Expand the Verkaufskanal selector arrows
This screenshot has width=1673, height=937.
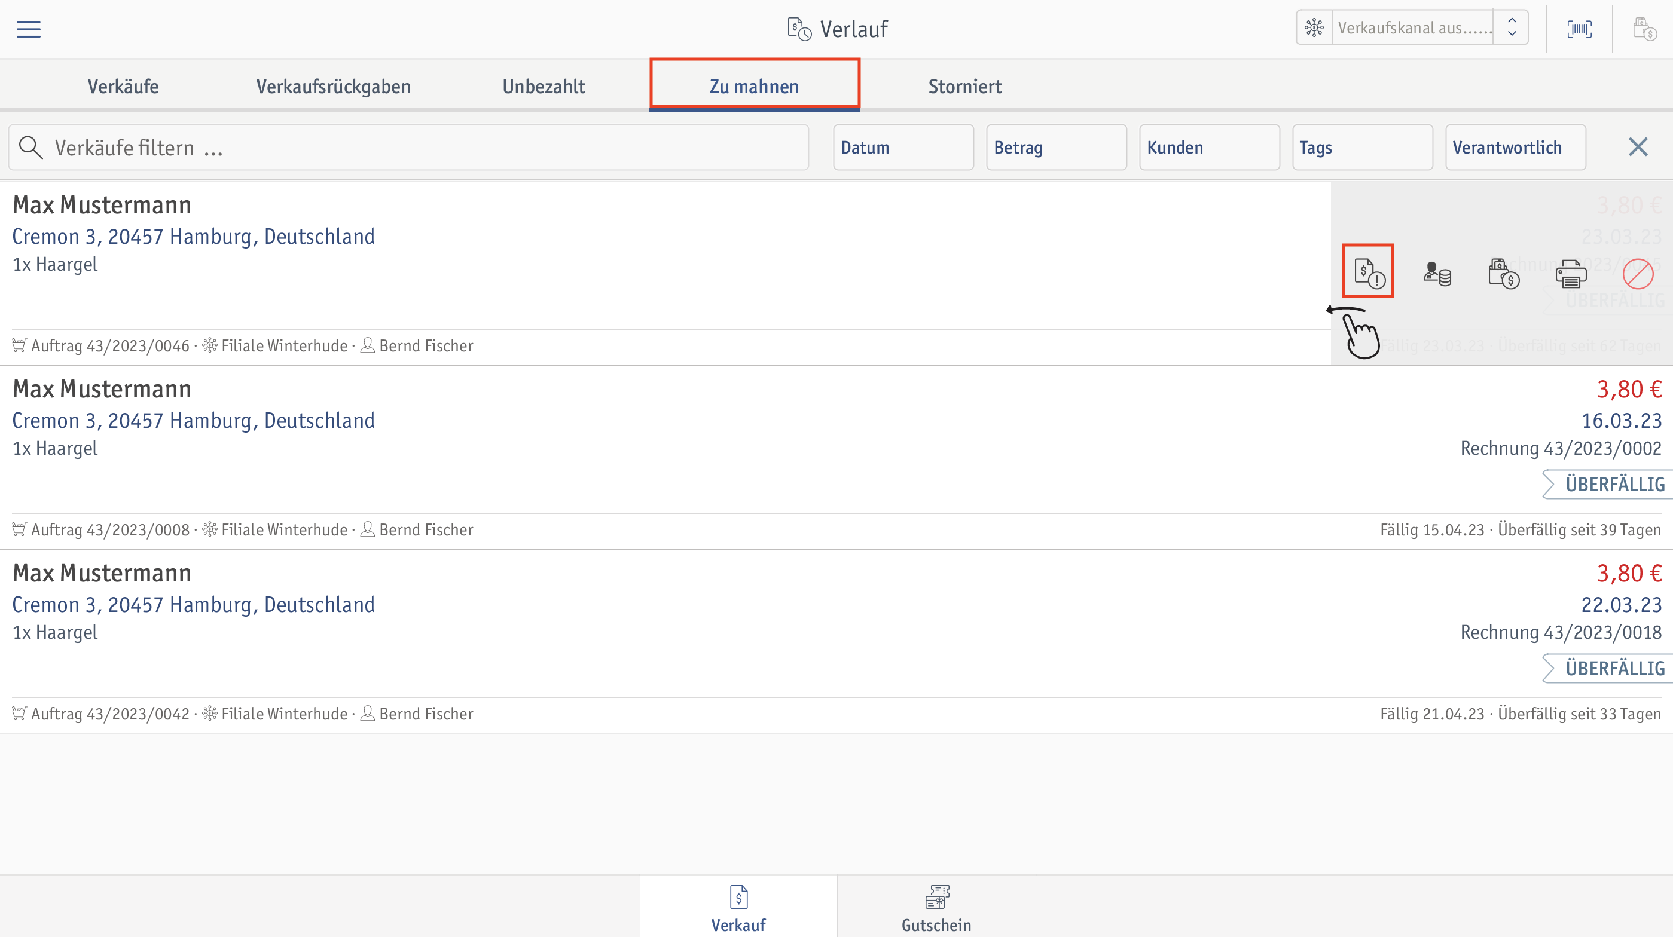coord(1512,28)
